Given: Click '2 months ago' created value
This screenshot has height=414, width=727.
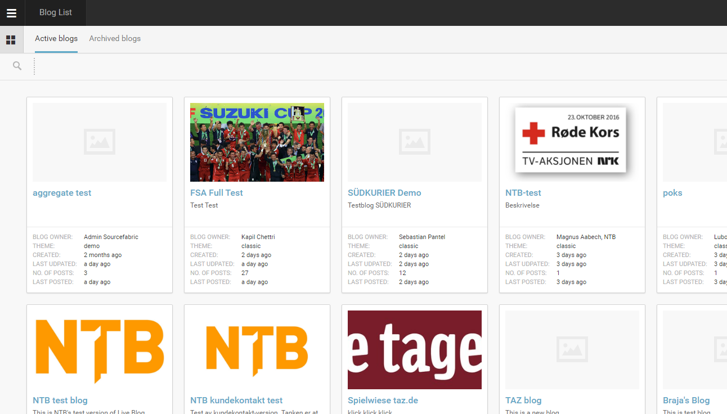Looking at the screenshot, I should coord(102,255).
